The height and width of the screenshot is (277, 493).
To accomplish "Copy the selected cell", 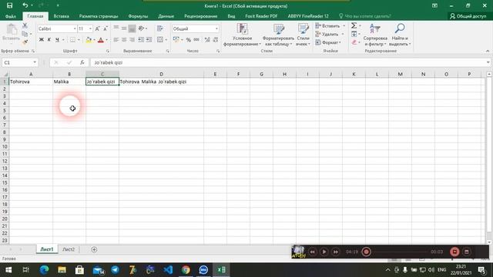I will click(x=25, y=34).
